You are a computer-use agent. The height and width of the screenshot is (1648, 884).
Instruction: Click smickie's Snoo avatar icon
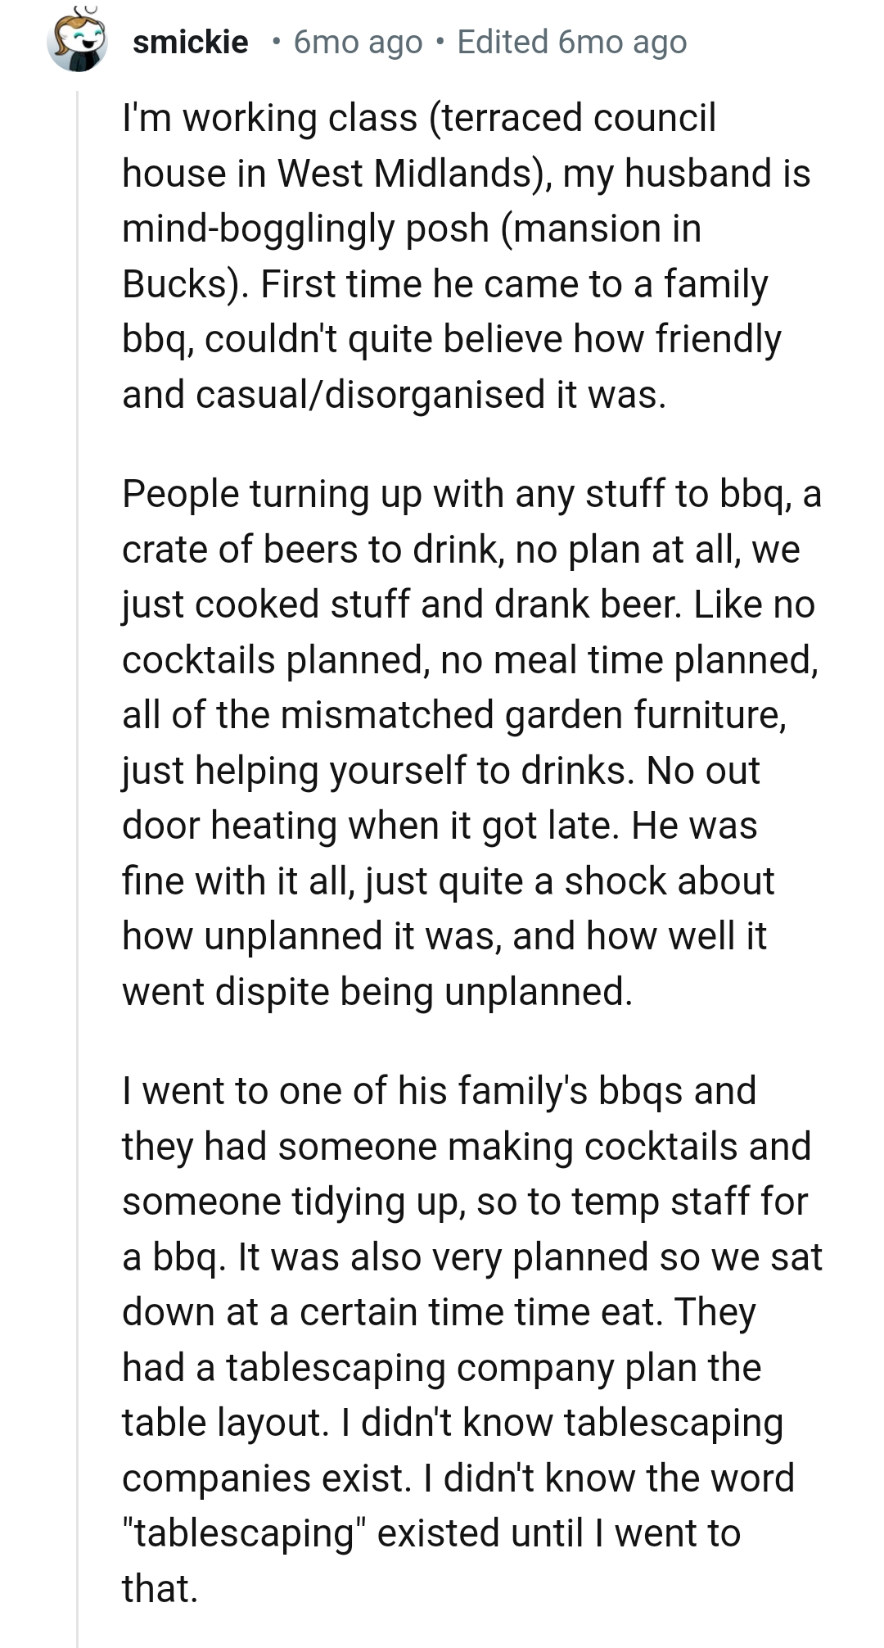78,39
